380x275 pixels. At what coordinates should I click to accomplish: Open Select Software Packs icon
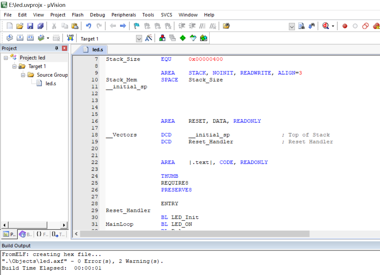tap(193, 38)
